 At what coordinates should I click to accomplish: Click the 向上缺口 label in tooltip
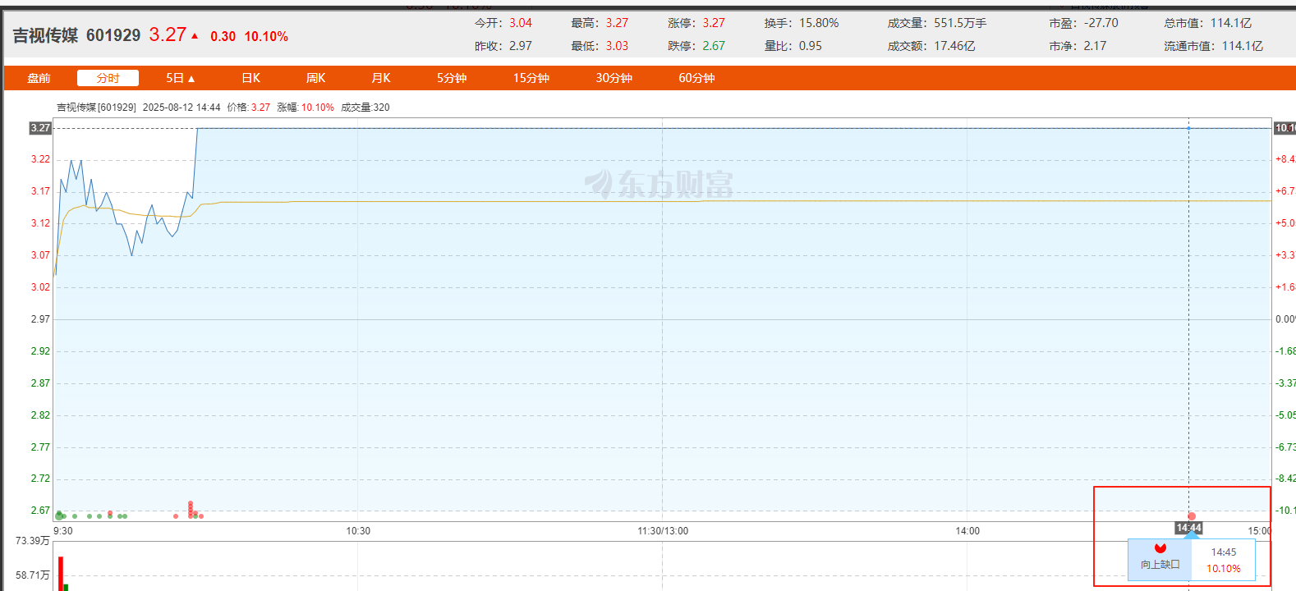click(x=1160, y=564)
